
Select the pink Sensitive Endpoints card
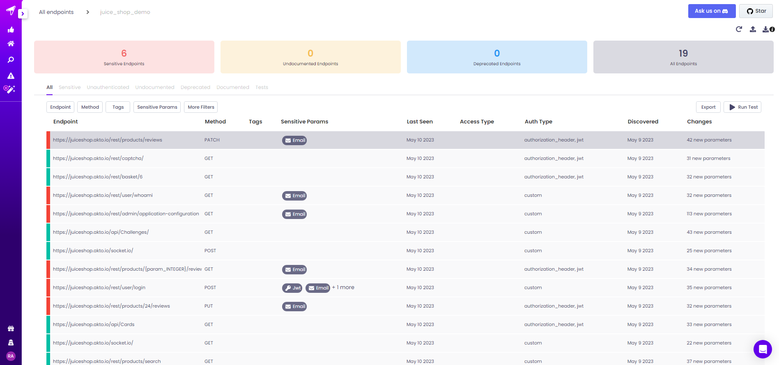point(124,57)
